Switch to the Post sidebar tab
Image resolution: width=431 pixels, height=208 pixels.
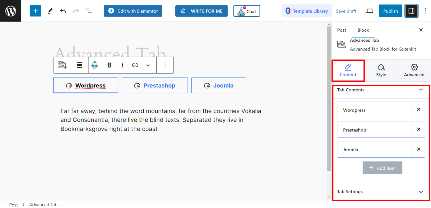341,30
